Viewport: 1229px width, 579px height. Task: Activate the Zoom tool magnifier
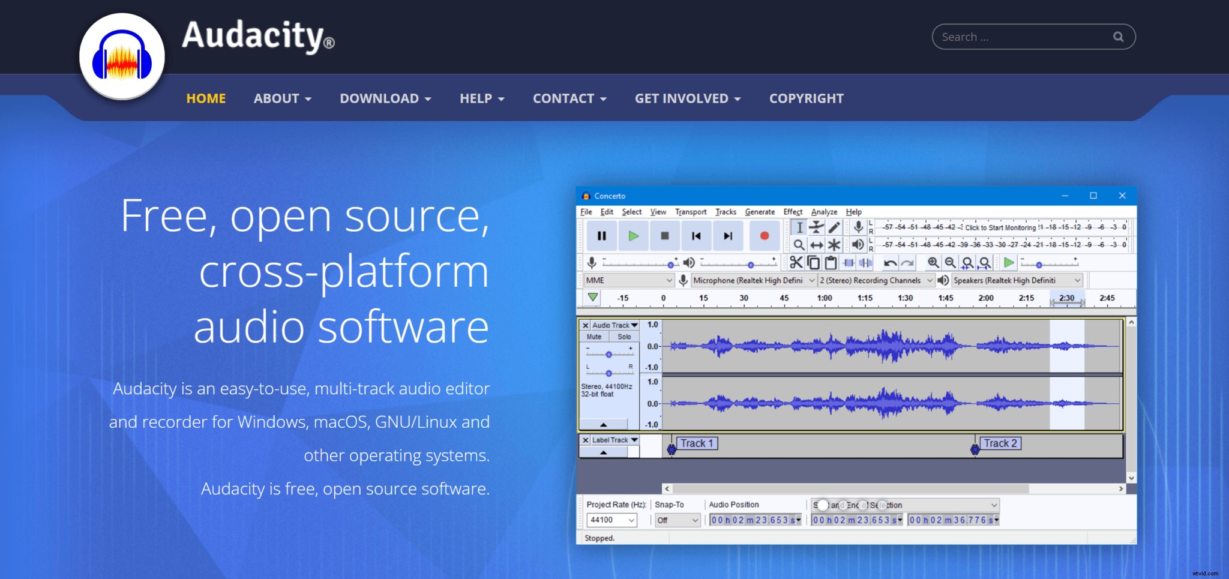click(x=800, y=245)
